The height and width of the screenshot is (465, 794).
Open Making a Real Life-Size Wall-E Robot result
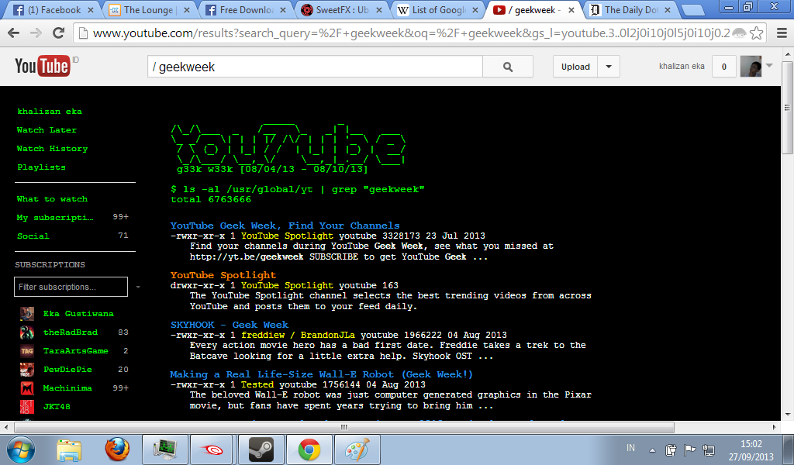(x=321, y=374)
